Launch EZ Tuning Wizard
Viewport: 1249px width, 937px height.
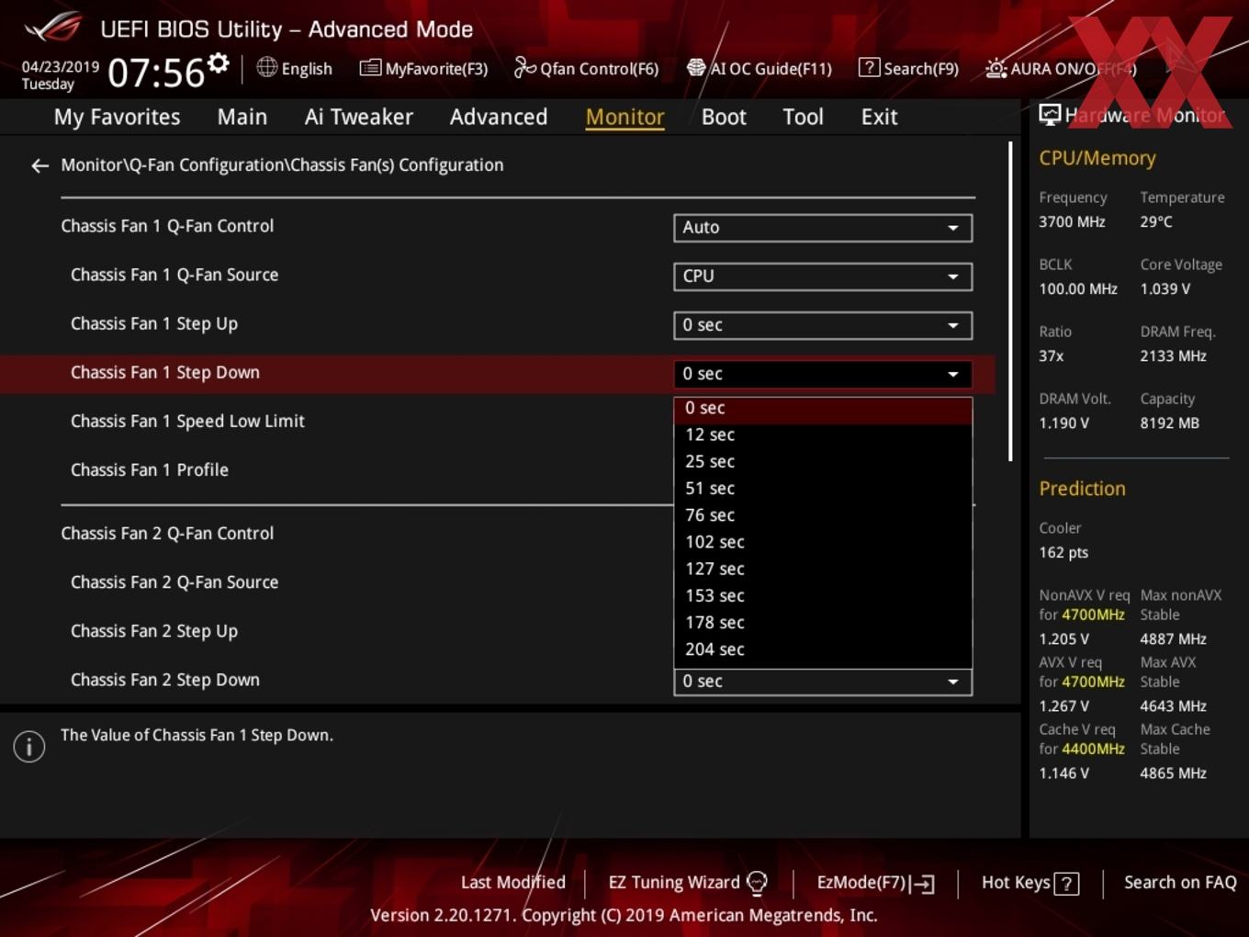(x=688, y=883)
